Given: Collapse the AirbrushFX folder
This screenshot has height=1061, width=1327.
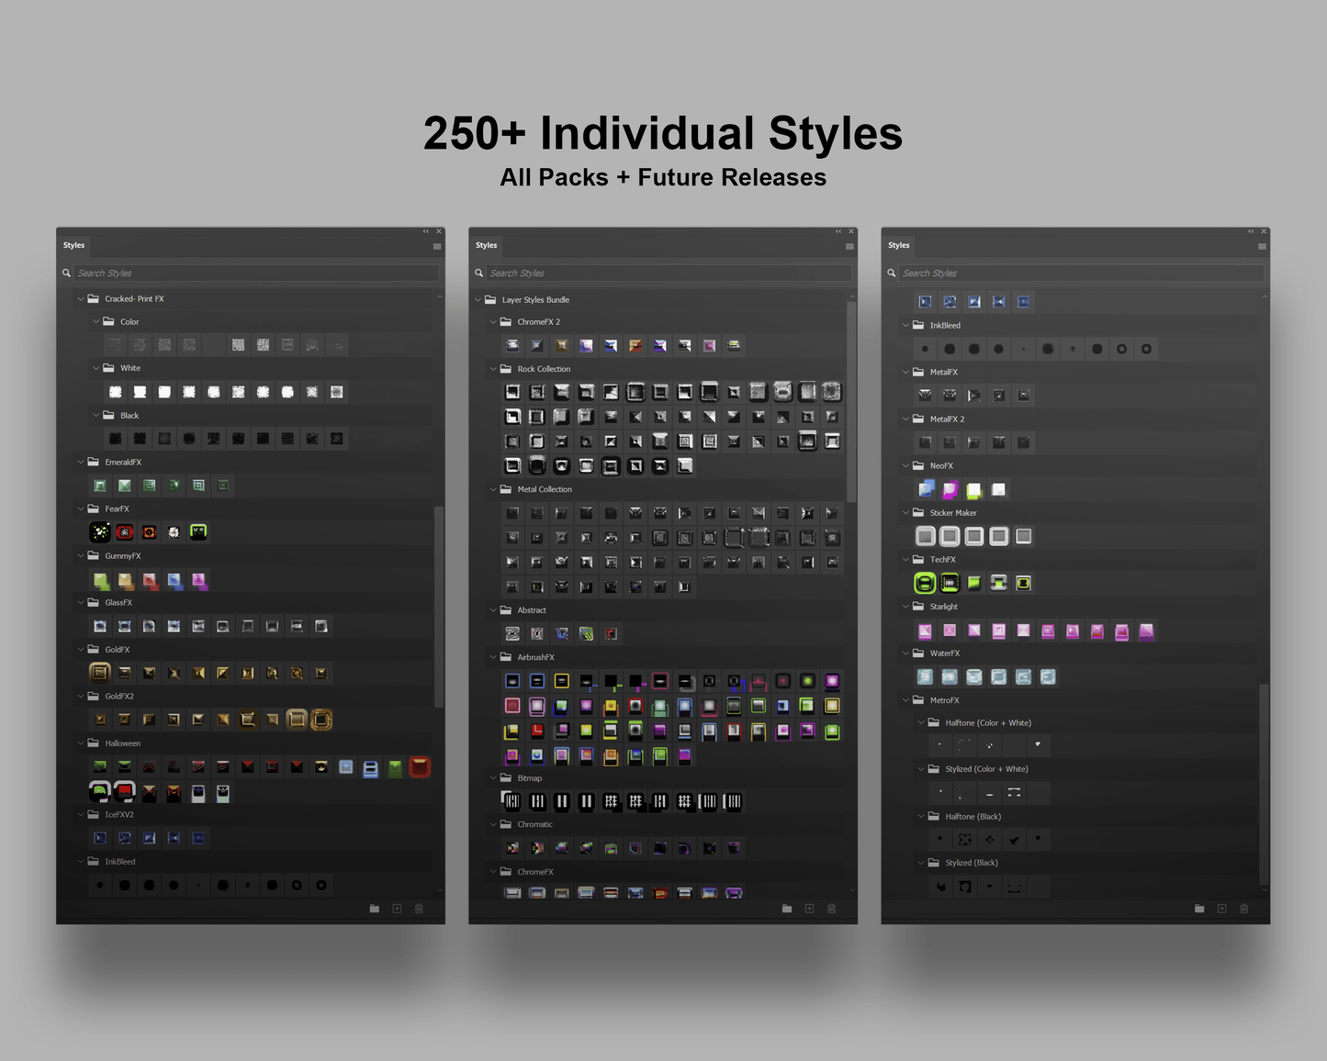Looking at the screenshot, I should (493, 657).
